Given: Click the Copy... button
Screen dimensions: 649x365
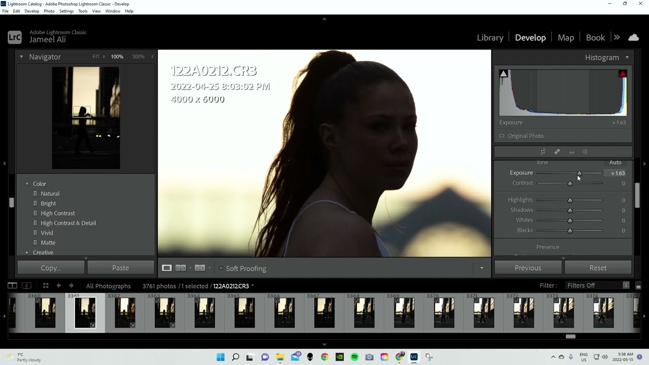Looking at the screenshot, I should [51, 268].
